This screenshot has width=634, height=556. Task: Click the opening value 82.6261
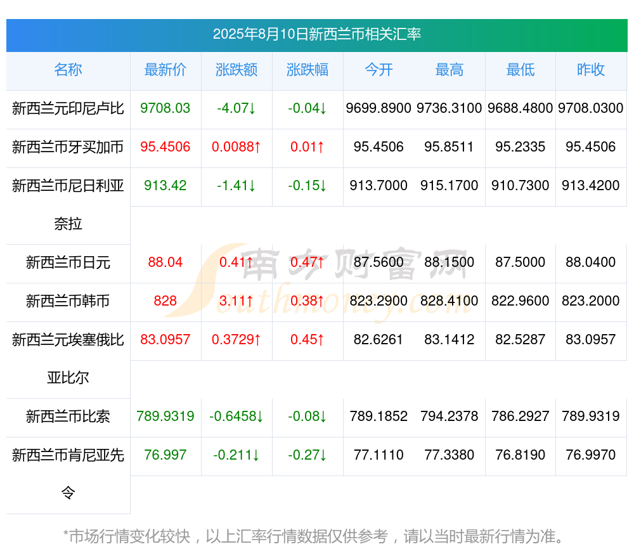click(x=378, y=340)
